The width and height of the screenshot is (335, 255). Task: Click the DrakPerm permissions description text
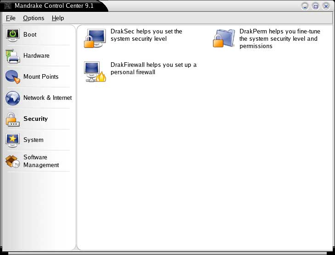(x=279, y=38)
